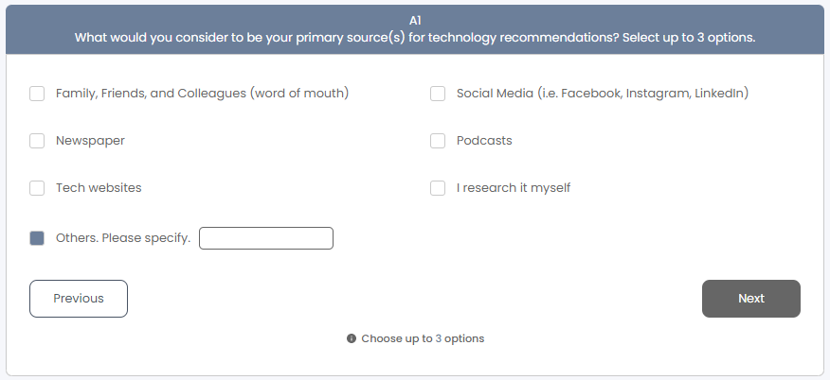830x380 pixels.
Task: Click the A1 question header text
Action: coord(415,21)
